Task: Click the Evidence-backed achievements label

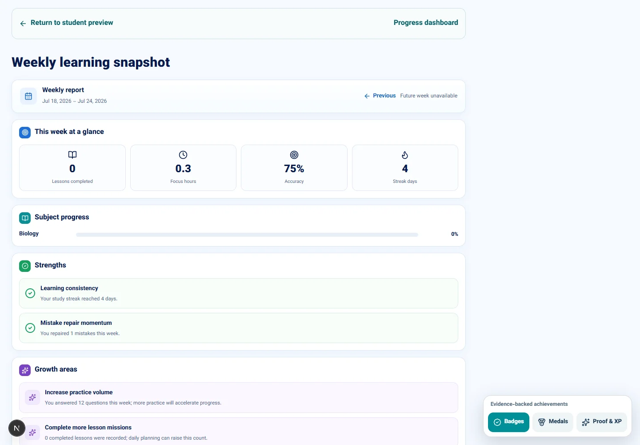Action: (x=529, y=404)
